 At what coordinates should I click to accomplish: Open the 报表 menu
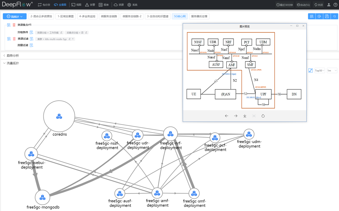103,5
